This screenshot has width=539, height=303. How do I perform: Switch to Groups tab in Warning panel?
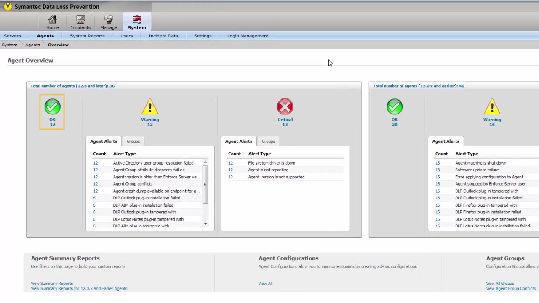pyautogui.click(x=133, y=141)
